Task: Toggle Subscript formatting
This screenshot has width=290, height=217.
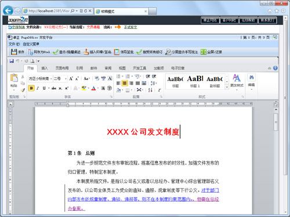Action: tap(60, 89)
